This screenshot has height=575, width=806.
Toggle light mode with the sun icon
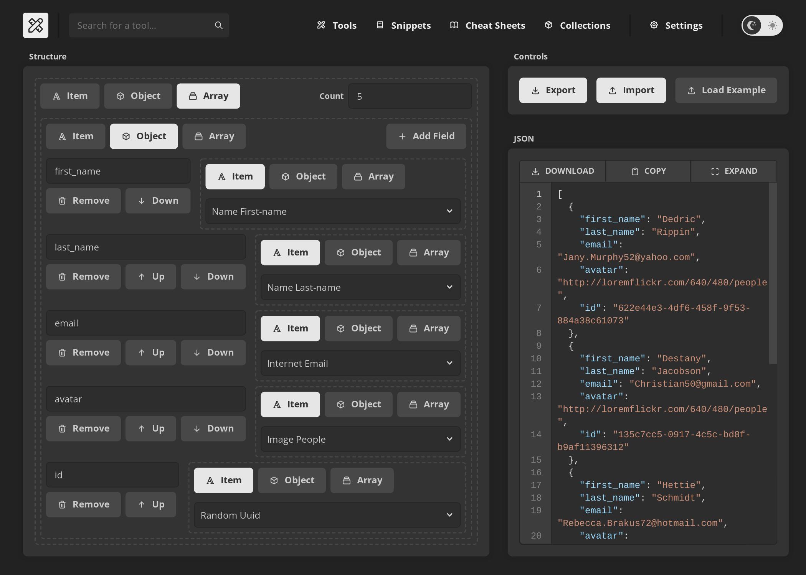click(772, 25)
